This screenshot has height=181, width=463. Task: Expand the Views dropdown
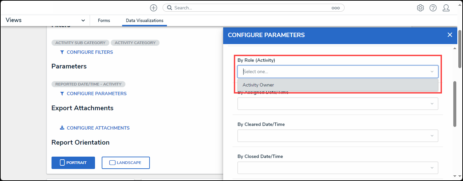point(83,20)
